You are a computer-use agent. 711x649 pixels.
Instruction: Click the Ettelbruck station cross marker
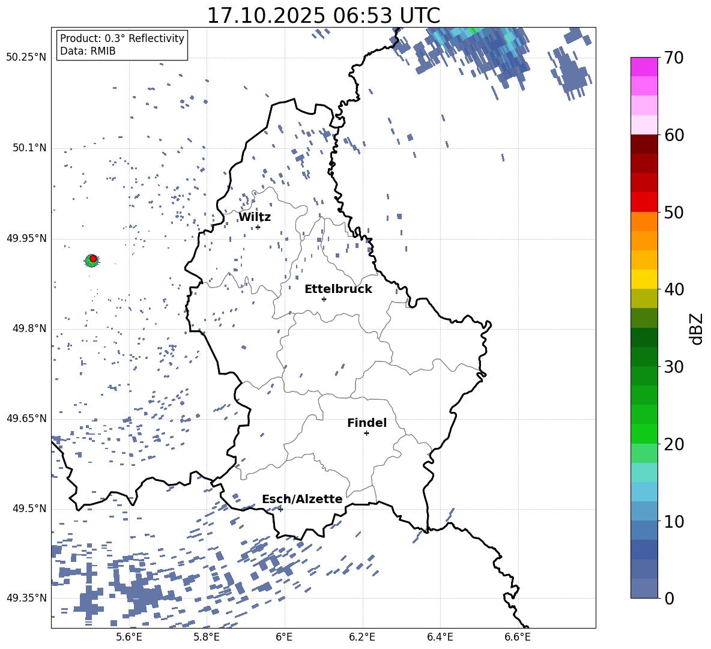click(324, 299)
